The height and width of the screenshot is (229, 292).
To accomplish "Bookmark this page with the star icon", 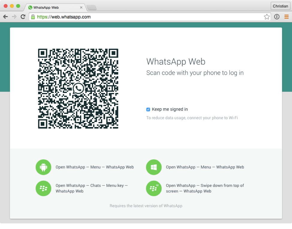I will click(267, 17).
